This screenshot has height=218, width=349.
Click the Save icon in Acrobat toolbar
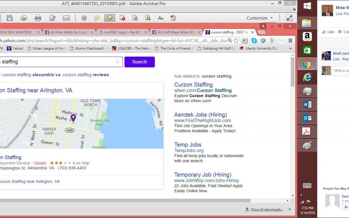pyautogui.click(x=9, y=18)
